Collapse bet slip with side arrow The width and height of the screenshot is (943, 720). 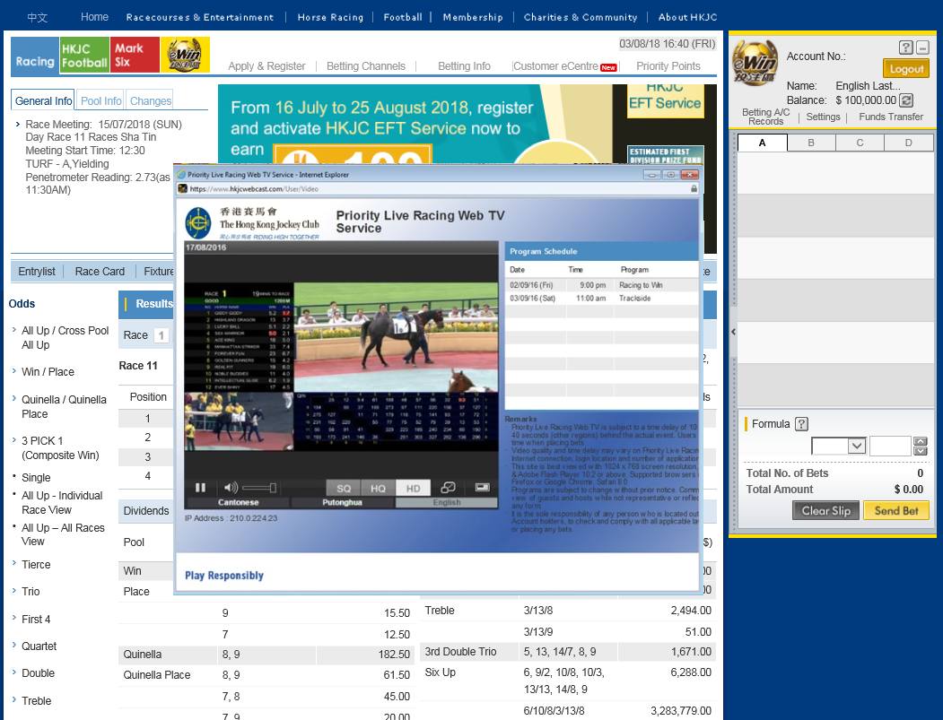[733, 332]
